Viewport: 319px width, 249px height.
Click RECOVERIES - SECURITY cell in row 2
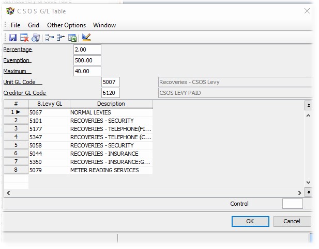coord(111,121)
